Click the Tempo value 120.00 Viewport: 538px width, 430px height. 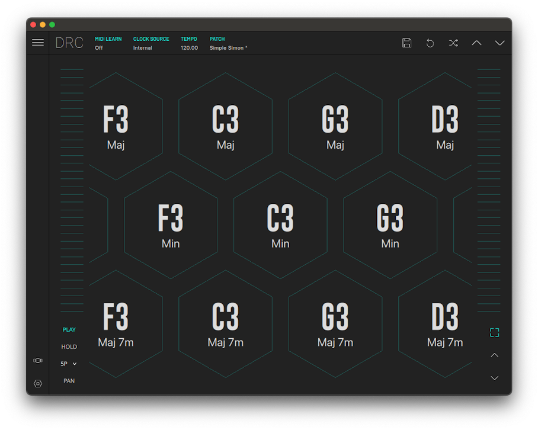pyautogui.click(x=189, y=48)
